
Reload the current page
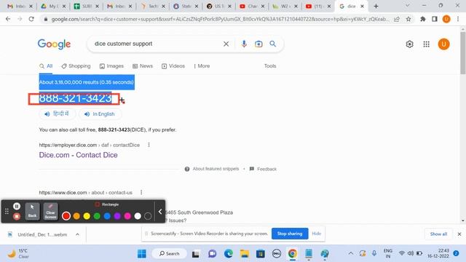click(x=31, y=19)
